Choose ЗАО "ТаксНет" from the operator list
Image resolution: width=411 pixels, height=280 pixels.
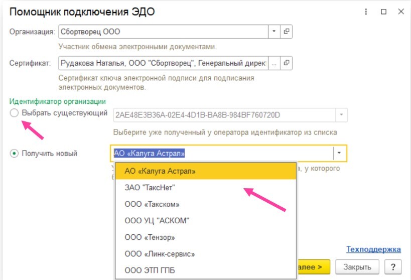coord(206,188)
